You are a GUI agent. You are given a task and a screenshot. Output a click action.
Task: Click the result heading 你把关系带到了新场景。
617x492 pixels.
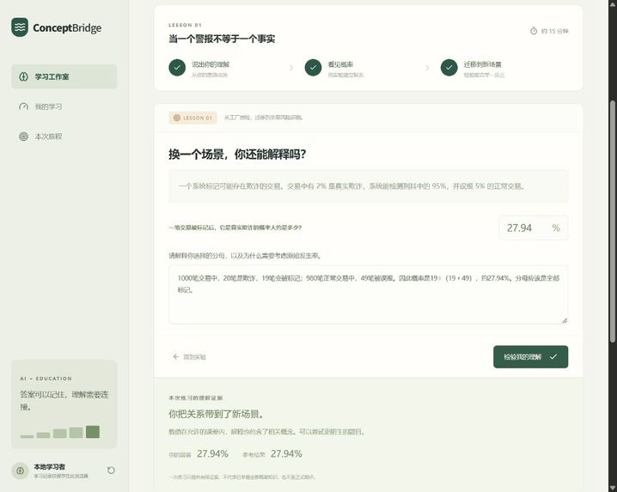coord(217,414)
